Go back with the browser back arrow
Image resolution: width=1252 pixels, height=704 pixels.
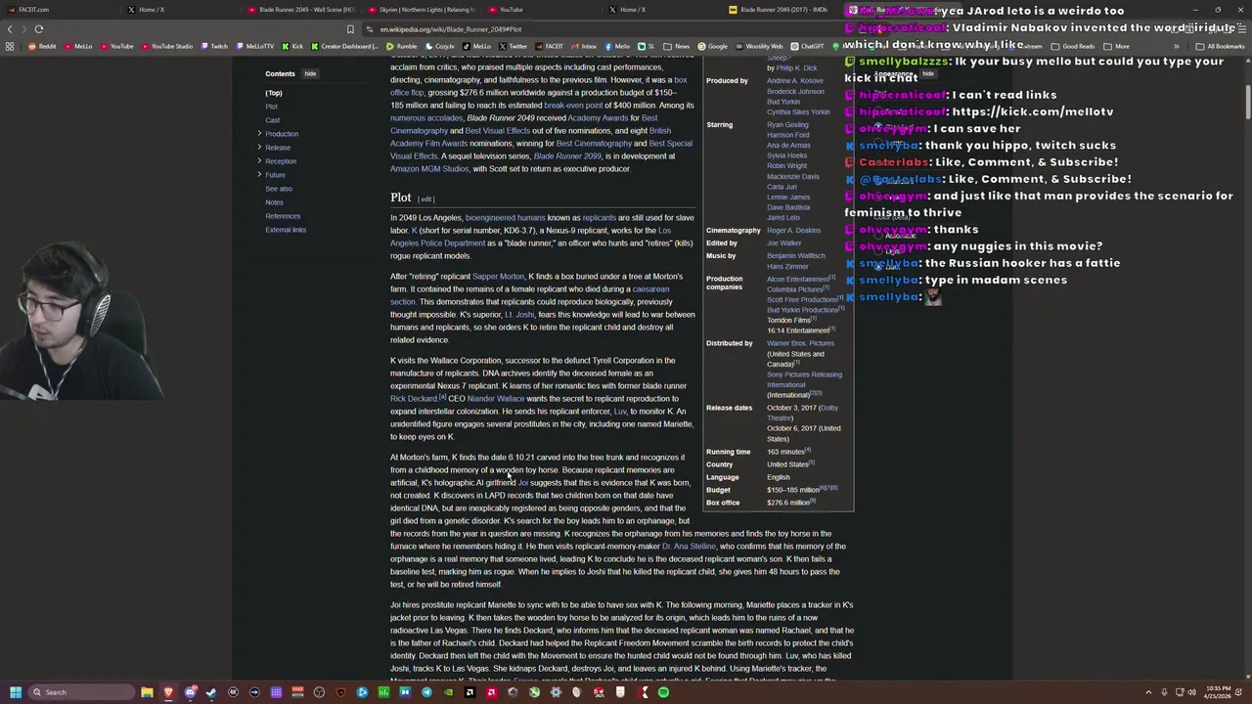pos(10,29)
